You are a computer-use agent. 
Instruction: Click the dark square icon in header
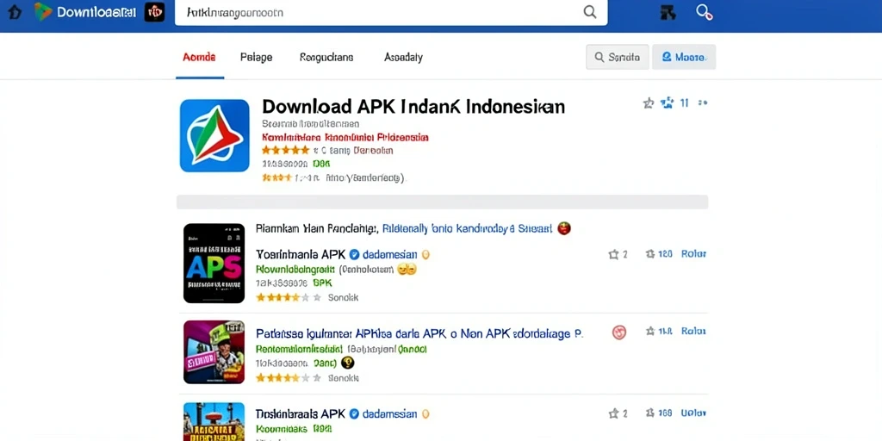tap(668, 12)
